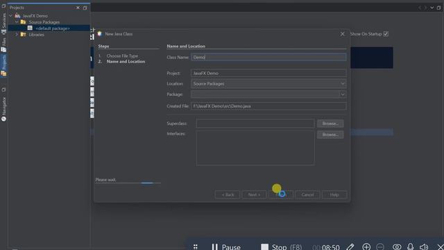Screen dimensions: 444x250
Task: Zoom in with recorder plus icon
Action: (366, 247)
